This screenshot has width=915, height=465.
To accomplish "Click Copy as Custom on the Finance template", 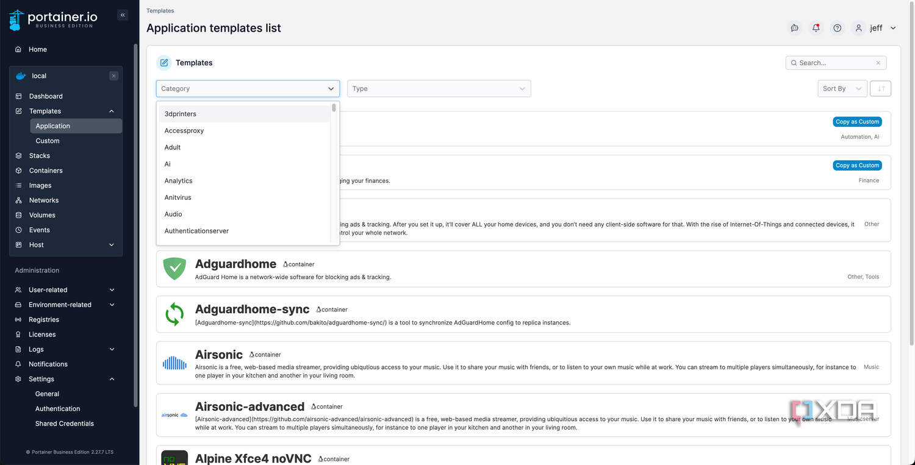I will tap(857, 165).
